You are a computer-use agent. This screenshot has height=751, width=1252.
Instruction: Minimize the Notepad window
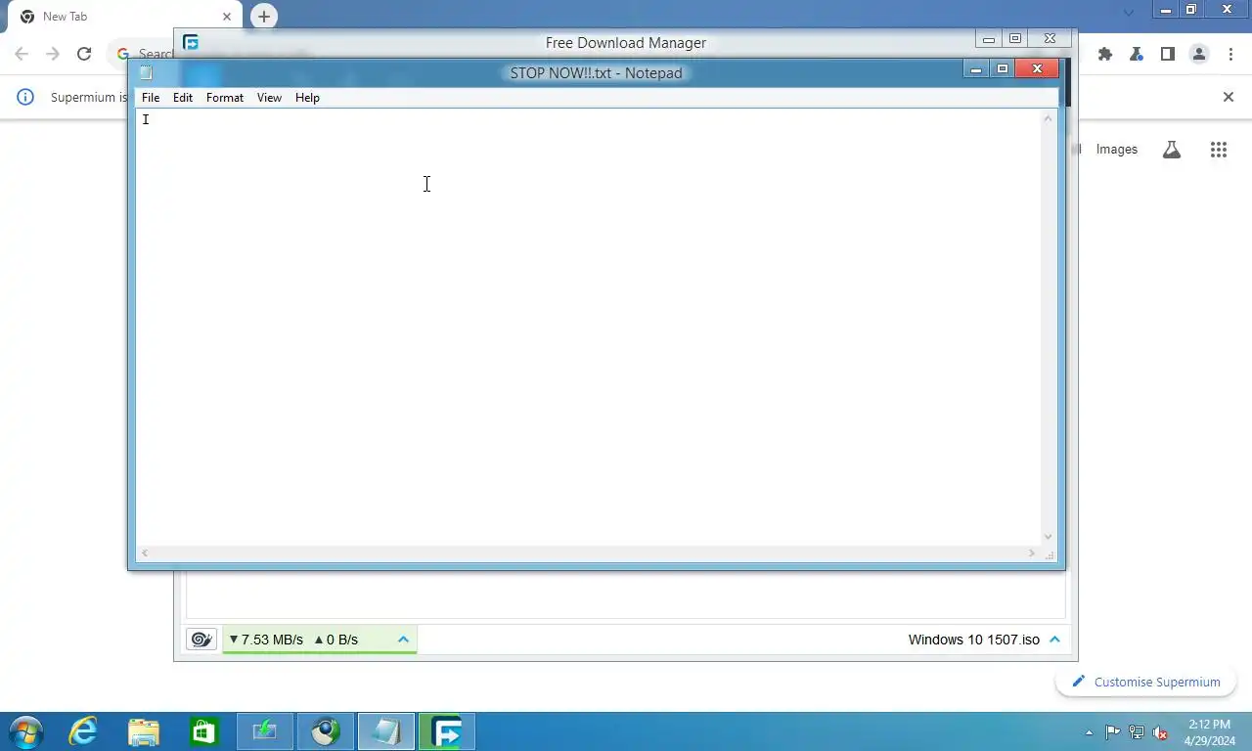tap(976, 68)
